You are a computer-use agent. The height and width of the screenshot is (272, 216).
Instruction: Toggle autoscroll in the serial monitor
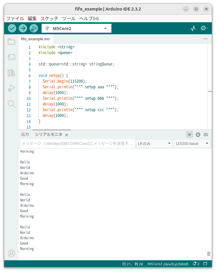189,135
